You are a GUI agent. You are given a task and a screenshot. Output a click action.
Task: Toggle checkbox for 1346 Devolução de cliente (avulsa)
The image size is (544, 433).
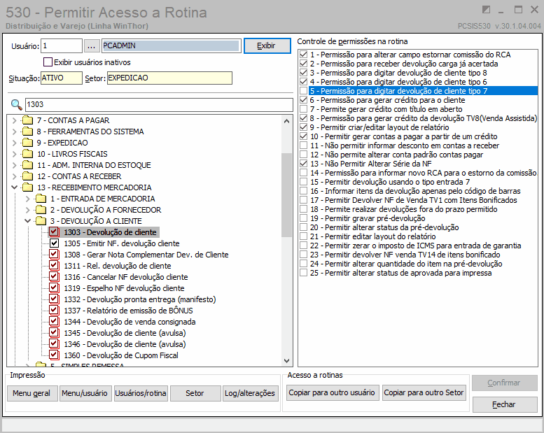tap(54, 343)
